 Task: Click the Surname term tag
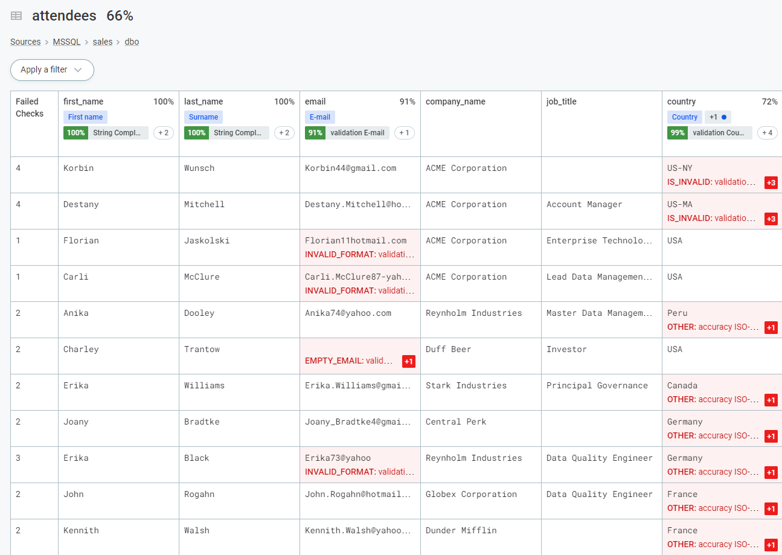204,117
